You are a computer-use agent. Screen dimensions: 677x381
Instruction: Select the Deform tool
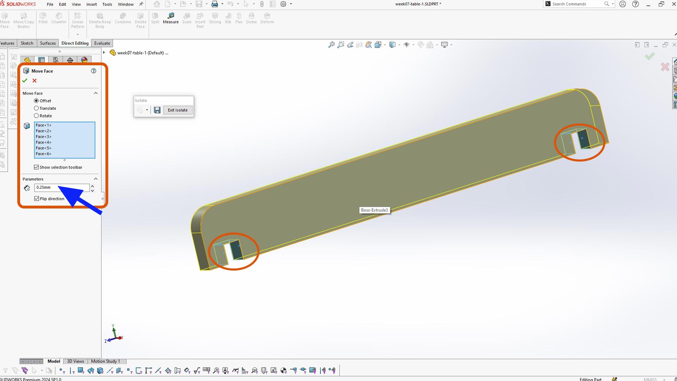pos(267,18)
